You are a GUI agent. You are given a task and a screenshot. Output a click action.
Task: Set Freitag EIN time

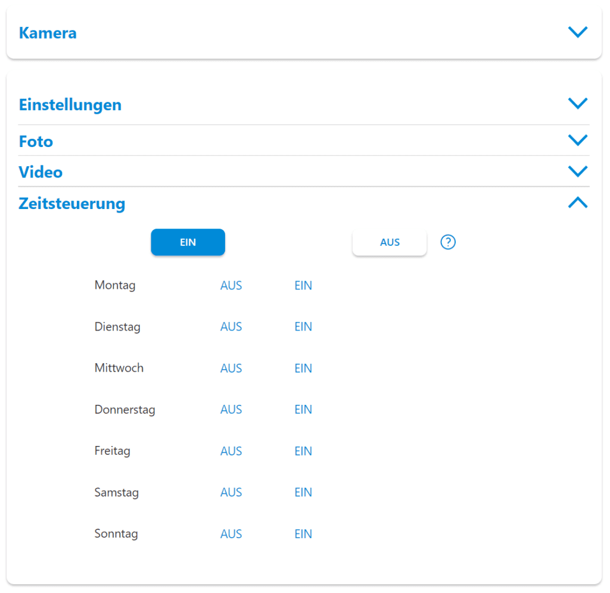(x=303, y=451)
